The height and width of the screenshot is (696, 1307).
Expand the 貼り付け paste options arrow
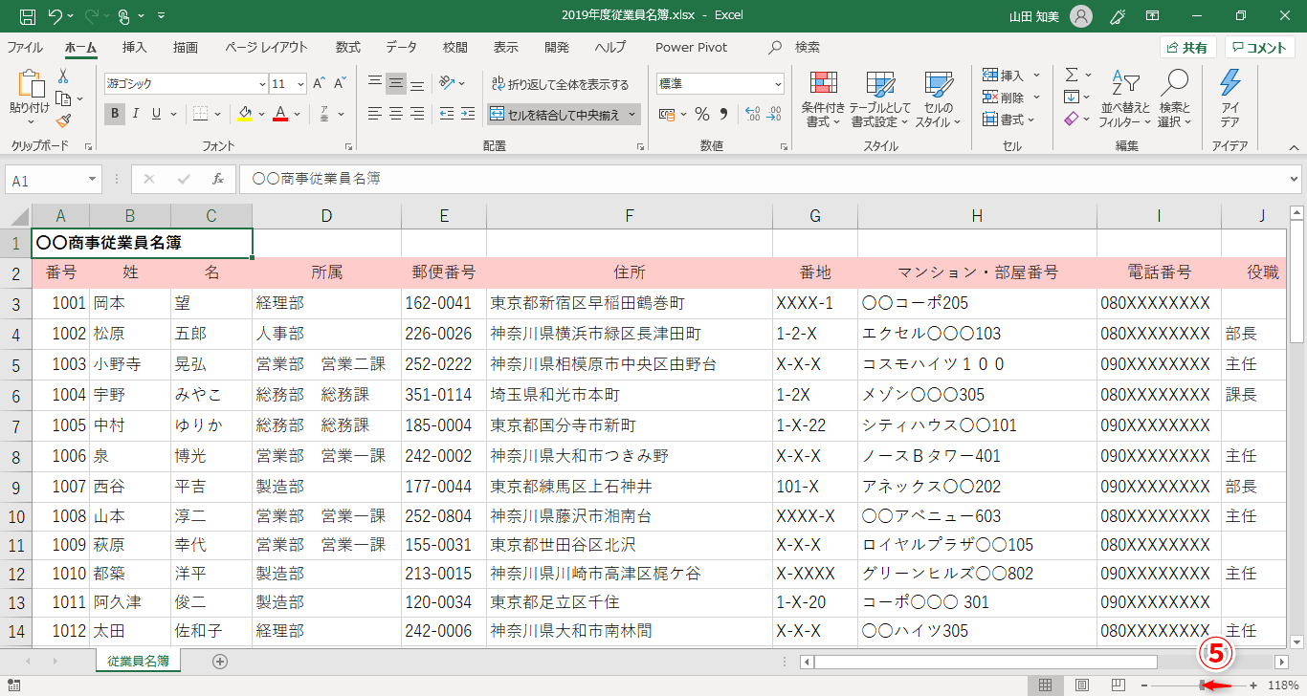coord(30,122)
